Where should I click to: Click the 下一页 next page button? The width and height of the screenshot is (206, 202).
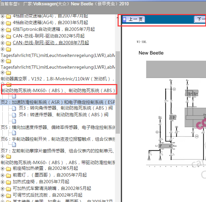point(200,19)
